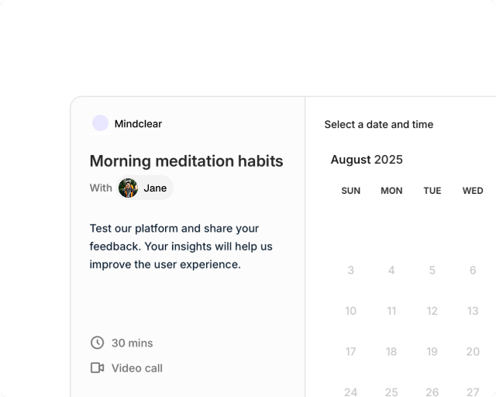This screenshot has height=397, width=496.
Task: Select the Mindclear brand name
Action: pos(138,123)
